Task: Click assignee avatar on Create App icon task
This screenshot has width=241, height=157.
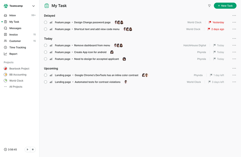Action: pyautogui.click(x=112, y=52)
